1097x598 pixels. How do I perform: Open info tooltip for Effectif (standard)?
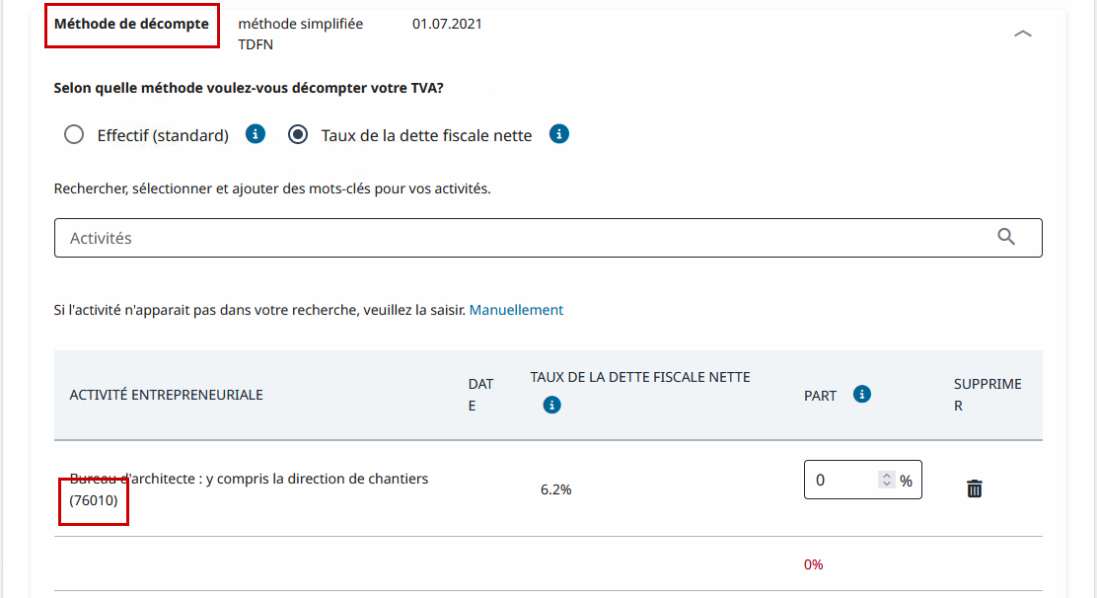tap(256, 134)
